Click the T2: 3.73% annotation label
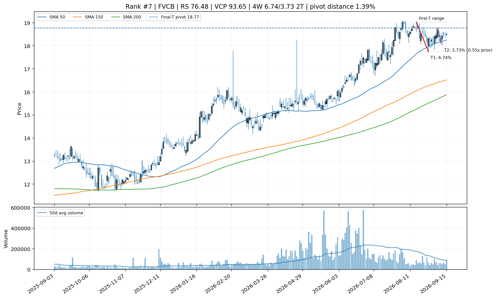 pyautogui.click(x=468, y=50)
